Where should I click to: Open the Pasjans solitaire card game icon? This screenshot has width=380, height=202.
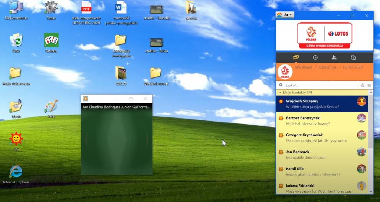[51, 40]
